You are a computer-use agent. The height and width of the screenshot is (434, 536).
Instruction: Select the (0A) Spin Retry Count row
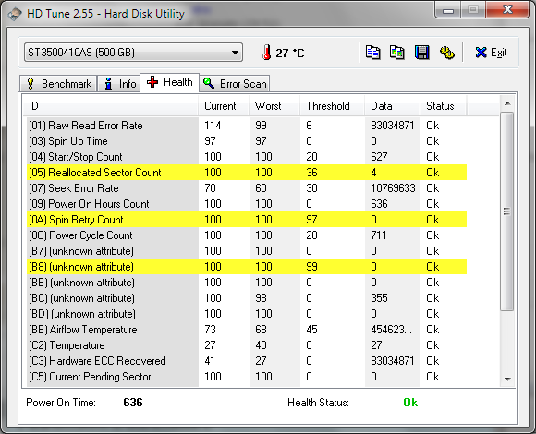pyautogui.click(x=247, y=220)
